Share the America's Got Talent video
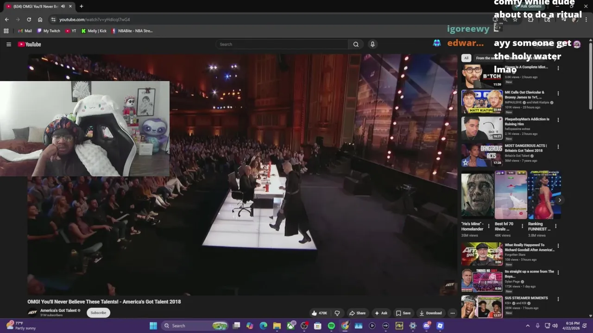This screenshot has height=333, width=593. [x=357, y=313]
